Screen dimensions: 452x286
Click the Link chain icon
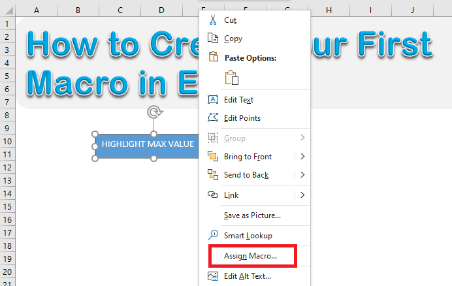(x=213, y=195)
